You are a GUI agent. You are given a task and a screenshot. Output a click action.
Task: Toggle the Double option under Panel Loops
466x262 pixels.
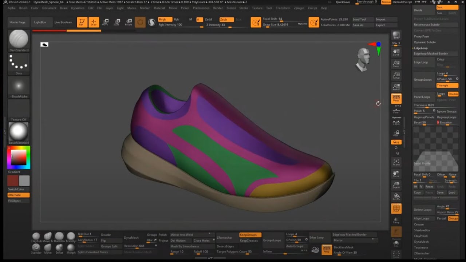(x=453, y=94)
